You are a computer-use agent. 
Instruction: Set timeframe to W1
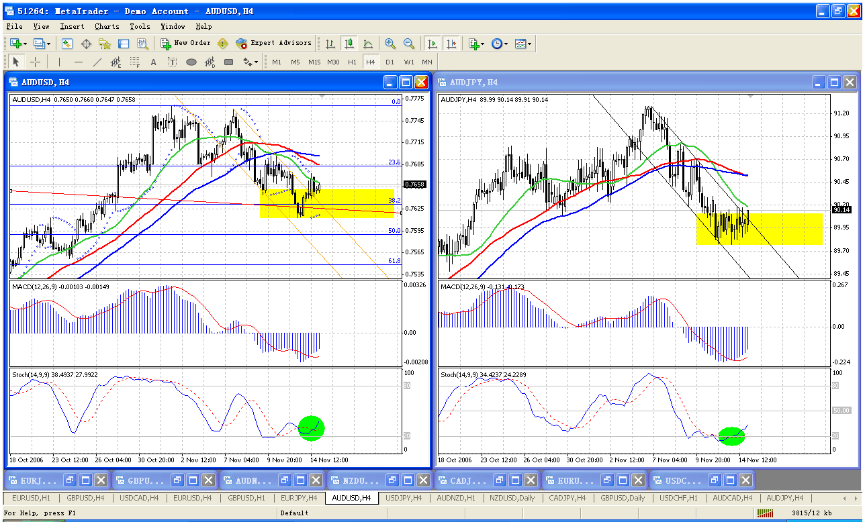point(409,62)
